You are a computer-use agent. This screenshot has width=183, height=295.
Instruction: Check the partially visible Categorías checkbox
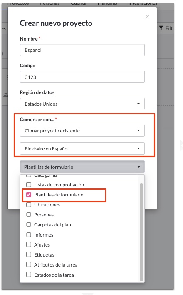[x=29, y=176]
